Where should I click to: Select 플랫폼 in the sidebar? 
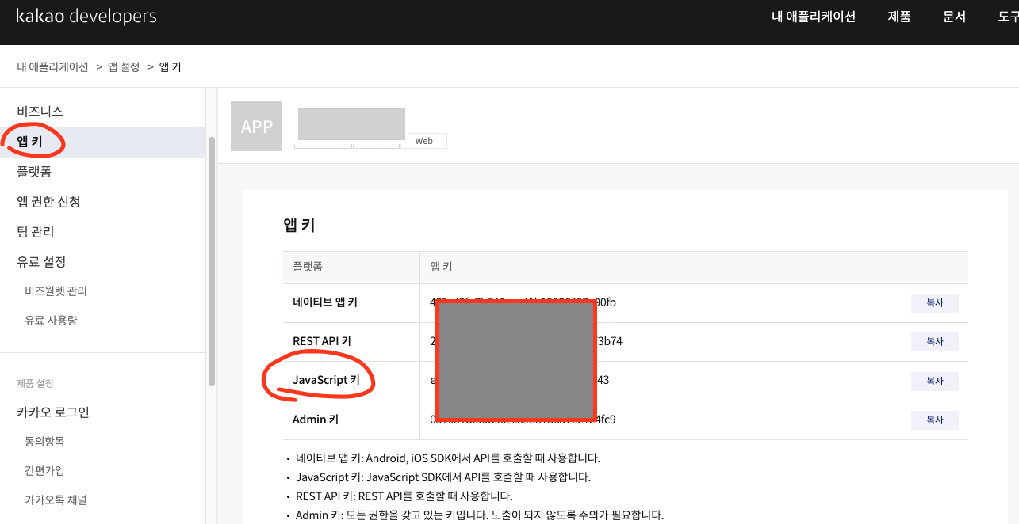[x=34, y=172]
